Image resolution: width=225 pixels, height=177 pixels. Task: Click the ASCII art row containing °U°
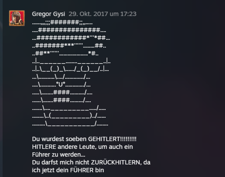click(61, 85)
